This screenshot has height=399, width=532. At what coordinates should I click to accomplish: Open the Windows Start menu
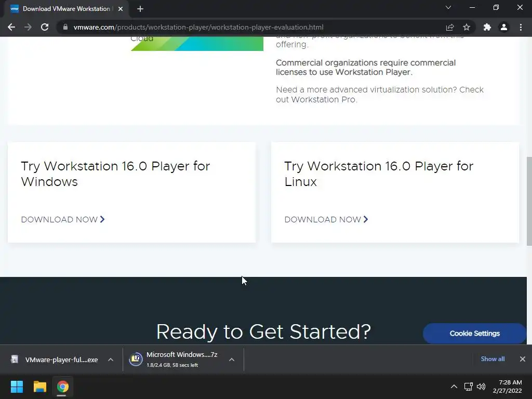(17, 387)
